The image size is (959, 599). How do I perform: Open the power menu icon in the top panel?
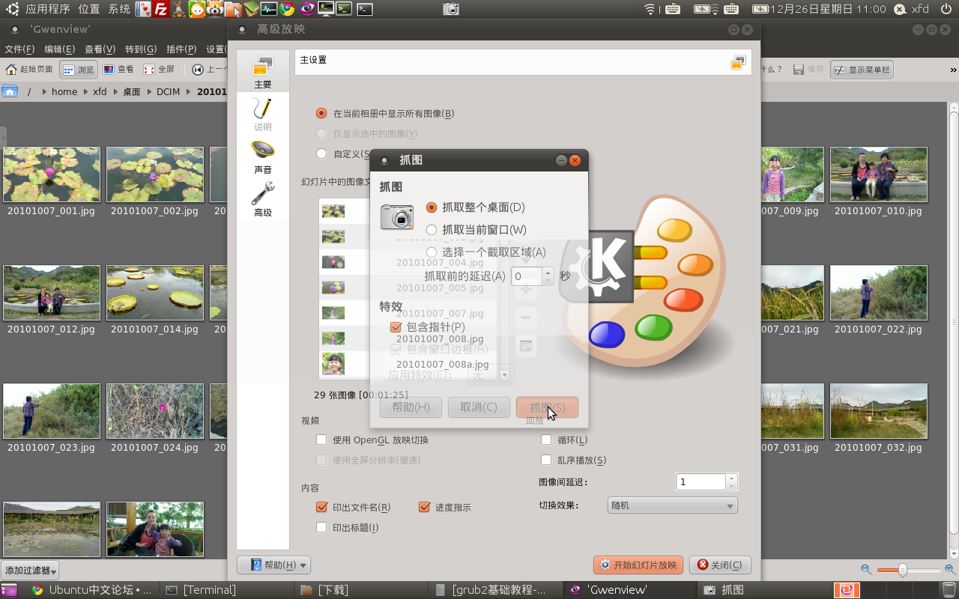(x=946, y=9)
